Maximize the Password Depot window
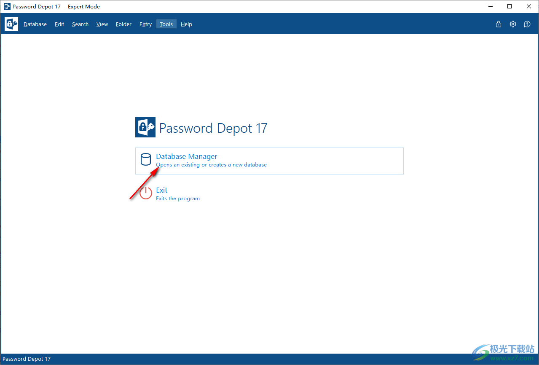Image resolution: width=539 pixels, height=365 pixels. pos(510,6)
